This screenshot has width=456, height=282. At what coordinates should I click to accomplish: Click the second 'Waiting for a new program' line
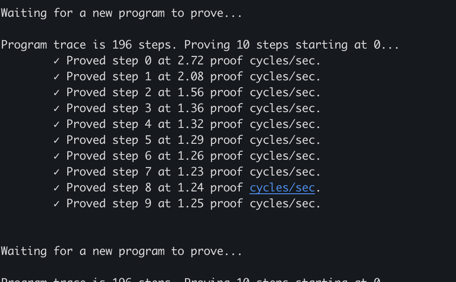tap(121, 252)
